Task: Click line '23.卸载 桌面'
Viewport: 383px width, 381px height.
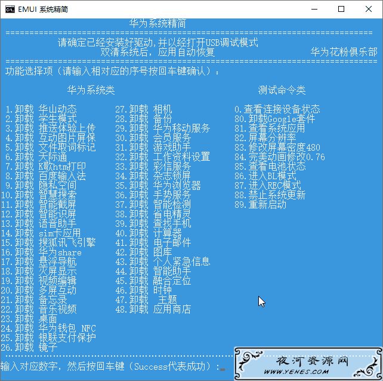Action: click(29, 318)
